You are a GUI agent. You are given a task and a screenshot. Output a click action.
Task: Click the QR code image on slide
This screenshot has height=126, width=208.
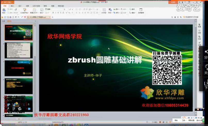point(167,68)
